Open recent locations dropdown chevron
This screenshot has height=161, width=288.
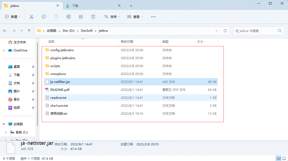click(x=22, y=31)
